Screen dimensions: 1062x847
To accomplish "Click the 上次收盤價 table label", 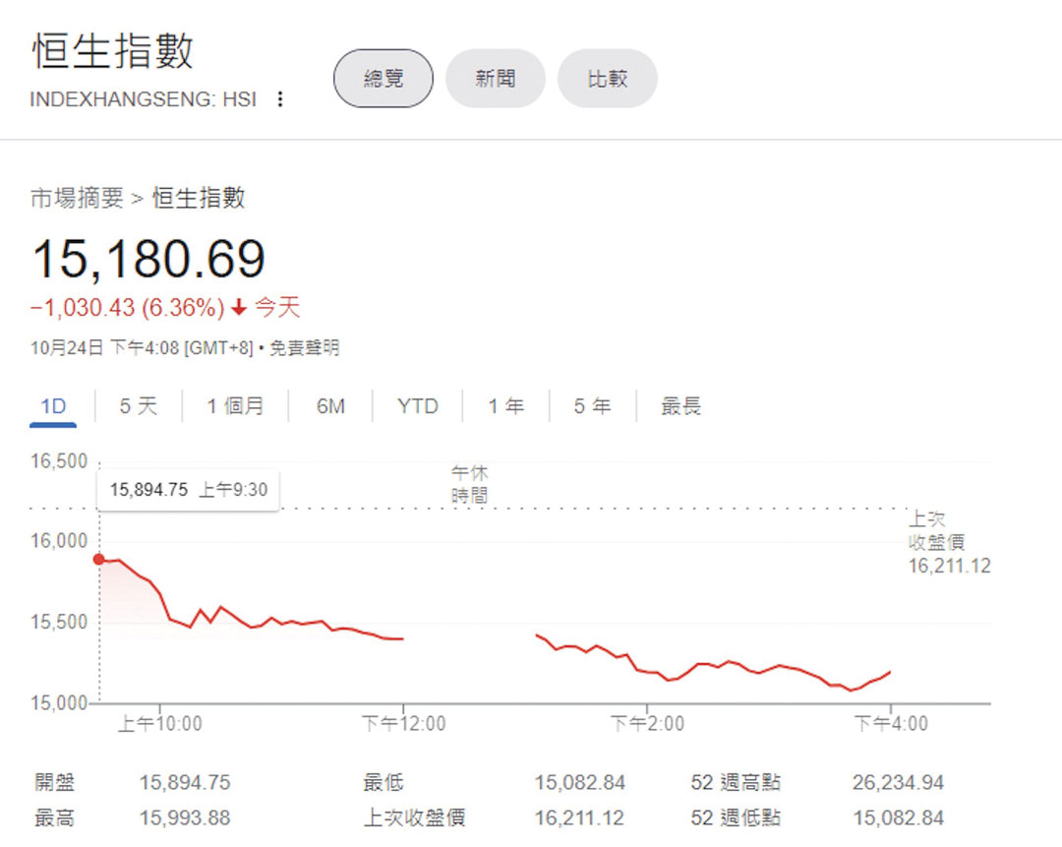I will click(x=415, y=817).
